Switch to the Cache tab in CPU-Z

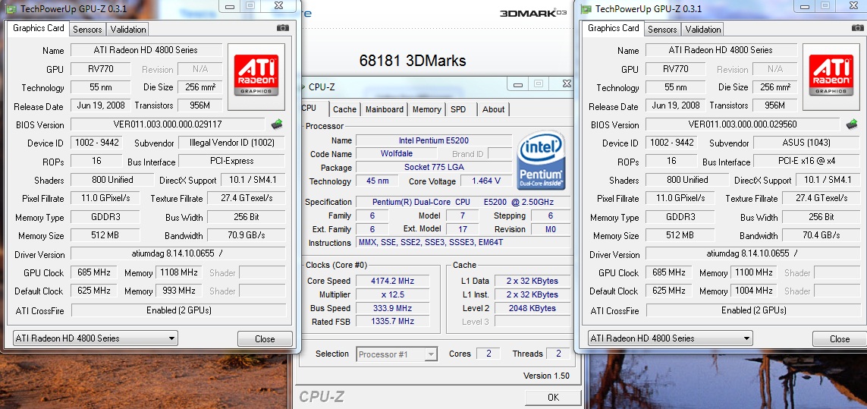click(x=345, y=109)
